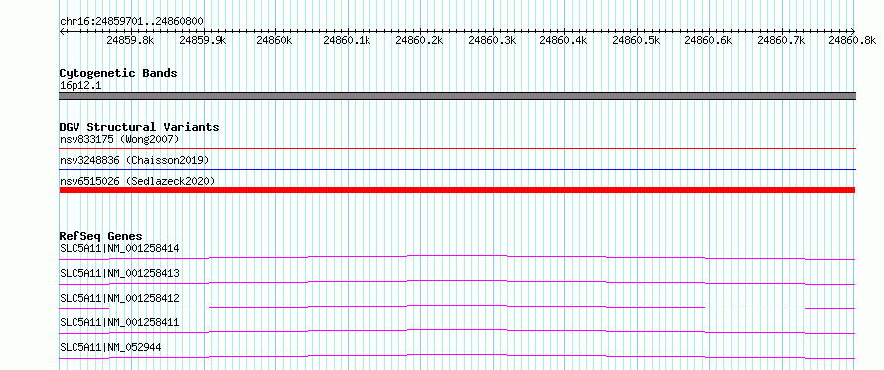Open variant nsv833175 (Wong2007) label
Screen dimensions: 884x370
point(119,139)
